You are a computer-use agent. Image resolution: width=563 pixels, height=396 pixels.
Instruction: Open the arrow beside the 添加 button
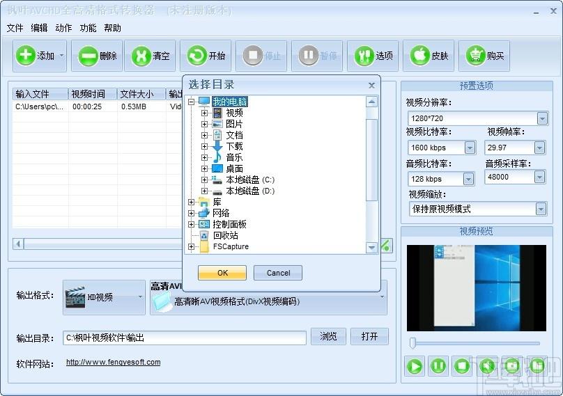(x=61, y=56)
